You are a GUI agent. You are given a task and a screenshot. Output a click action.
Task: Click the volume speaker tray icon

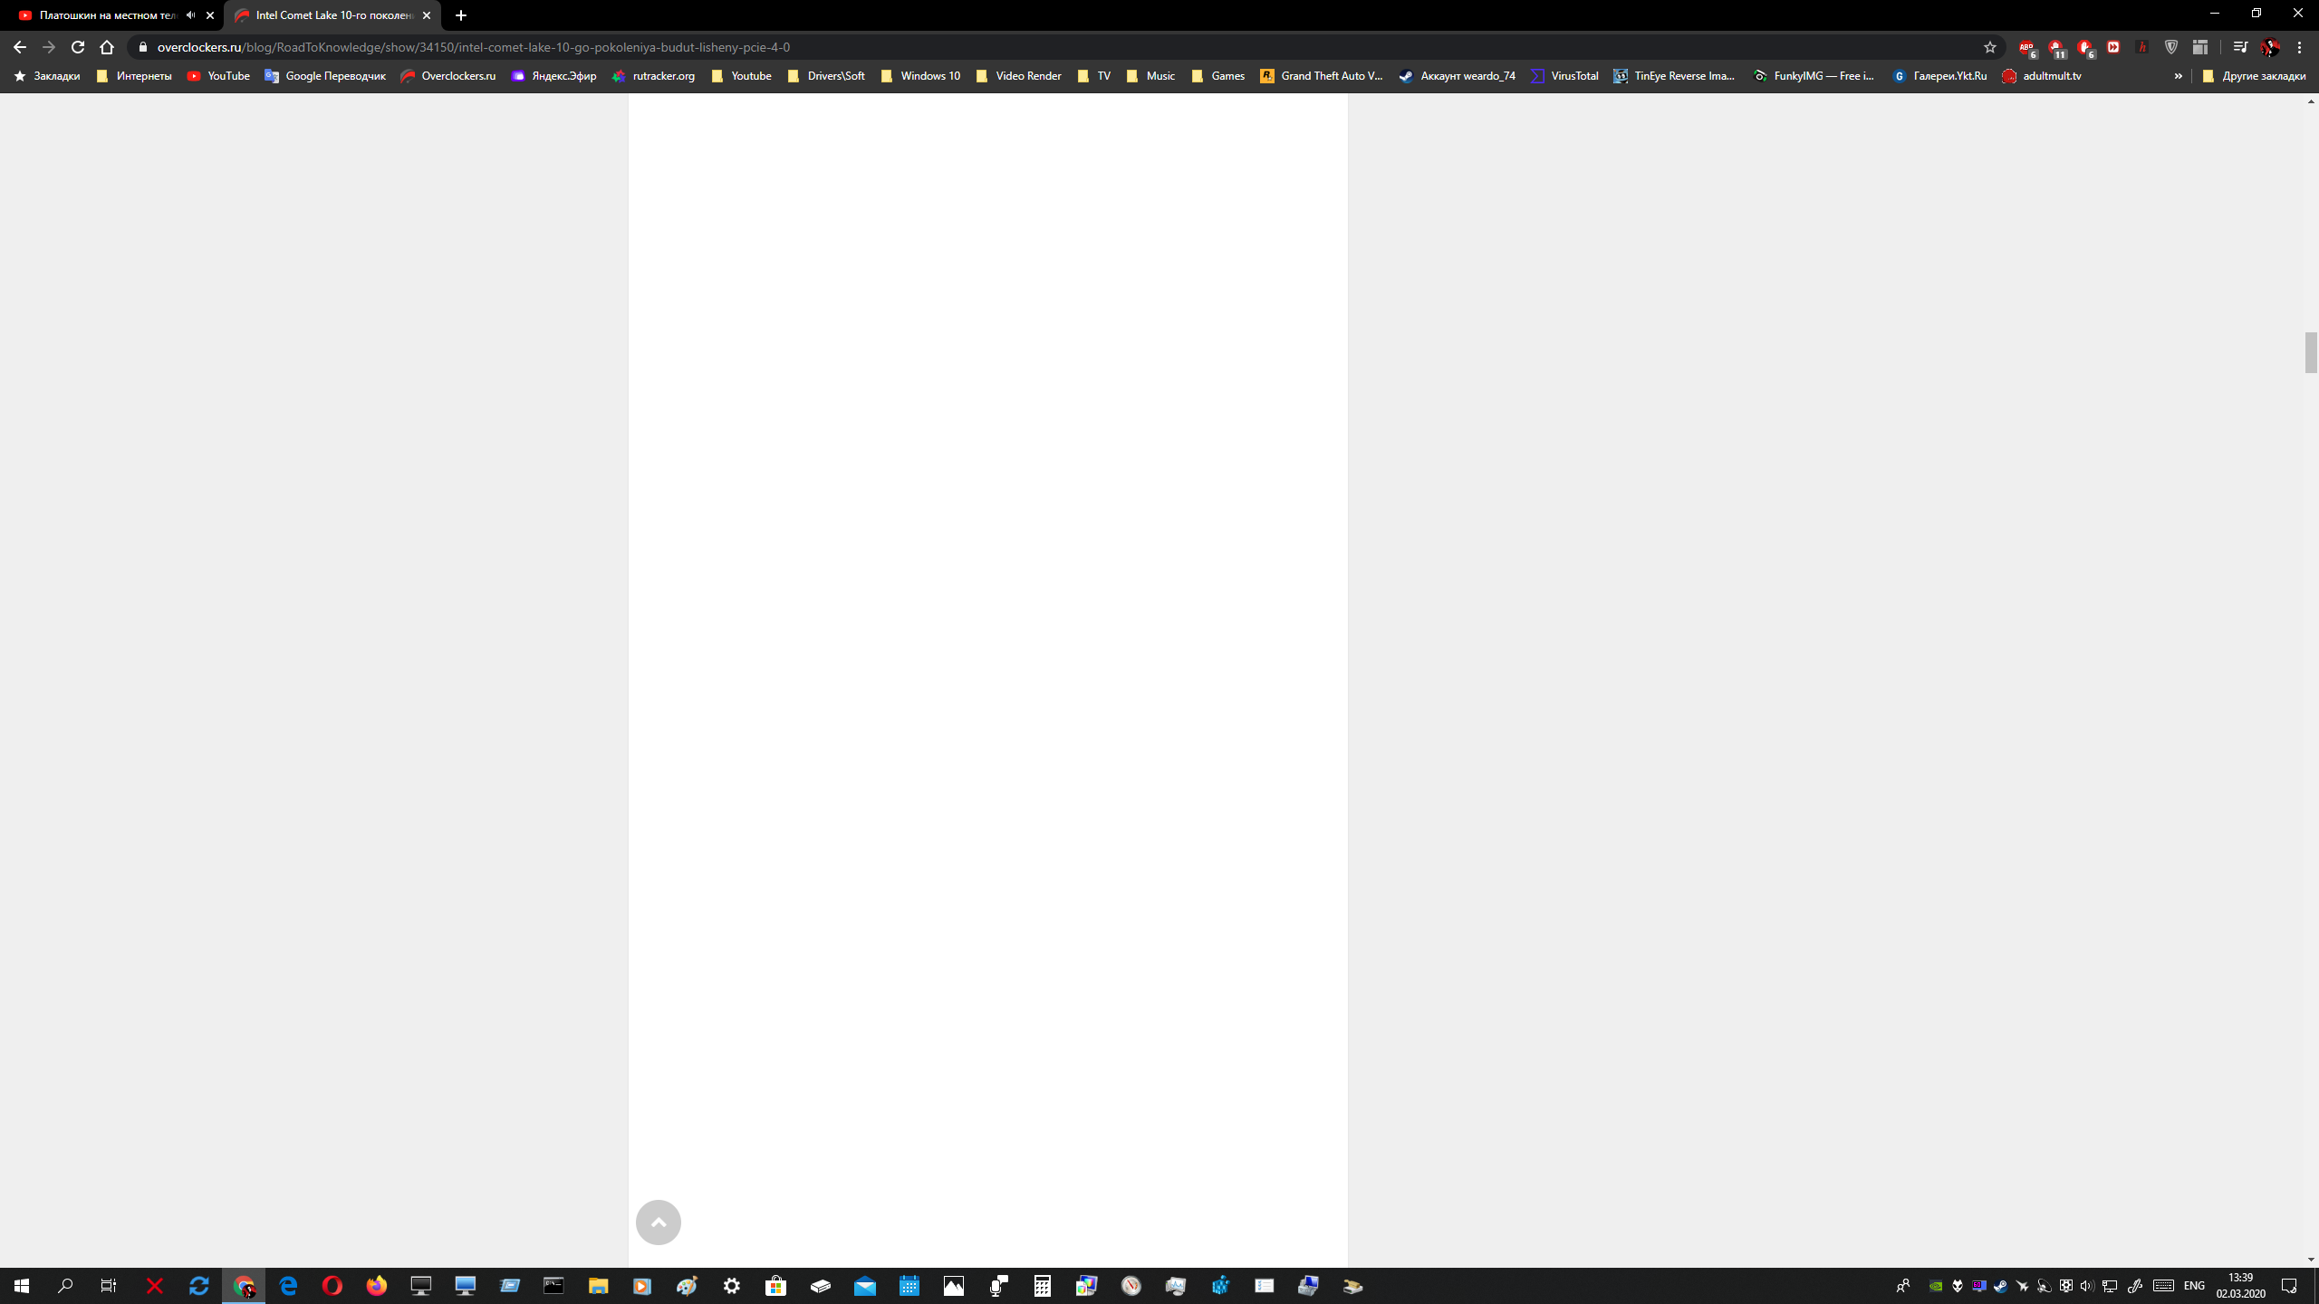2087,1286
